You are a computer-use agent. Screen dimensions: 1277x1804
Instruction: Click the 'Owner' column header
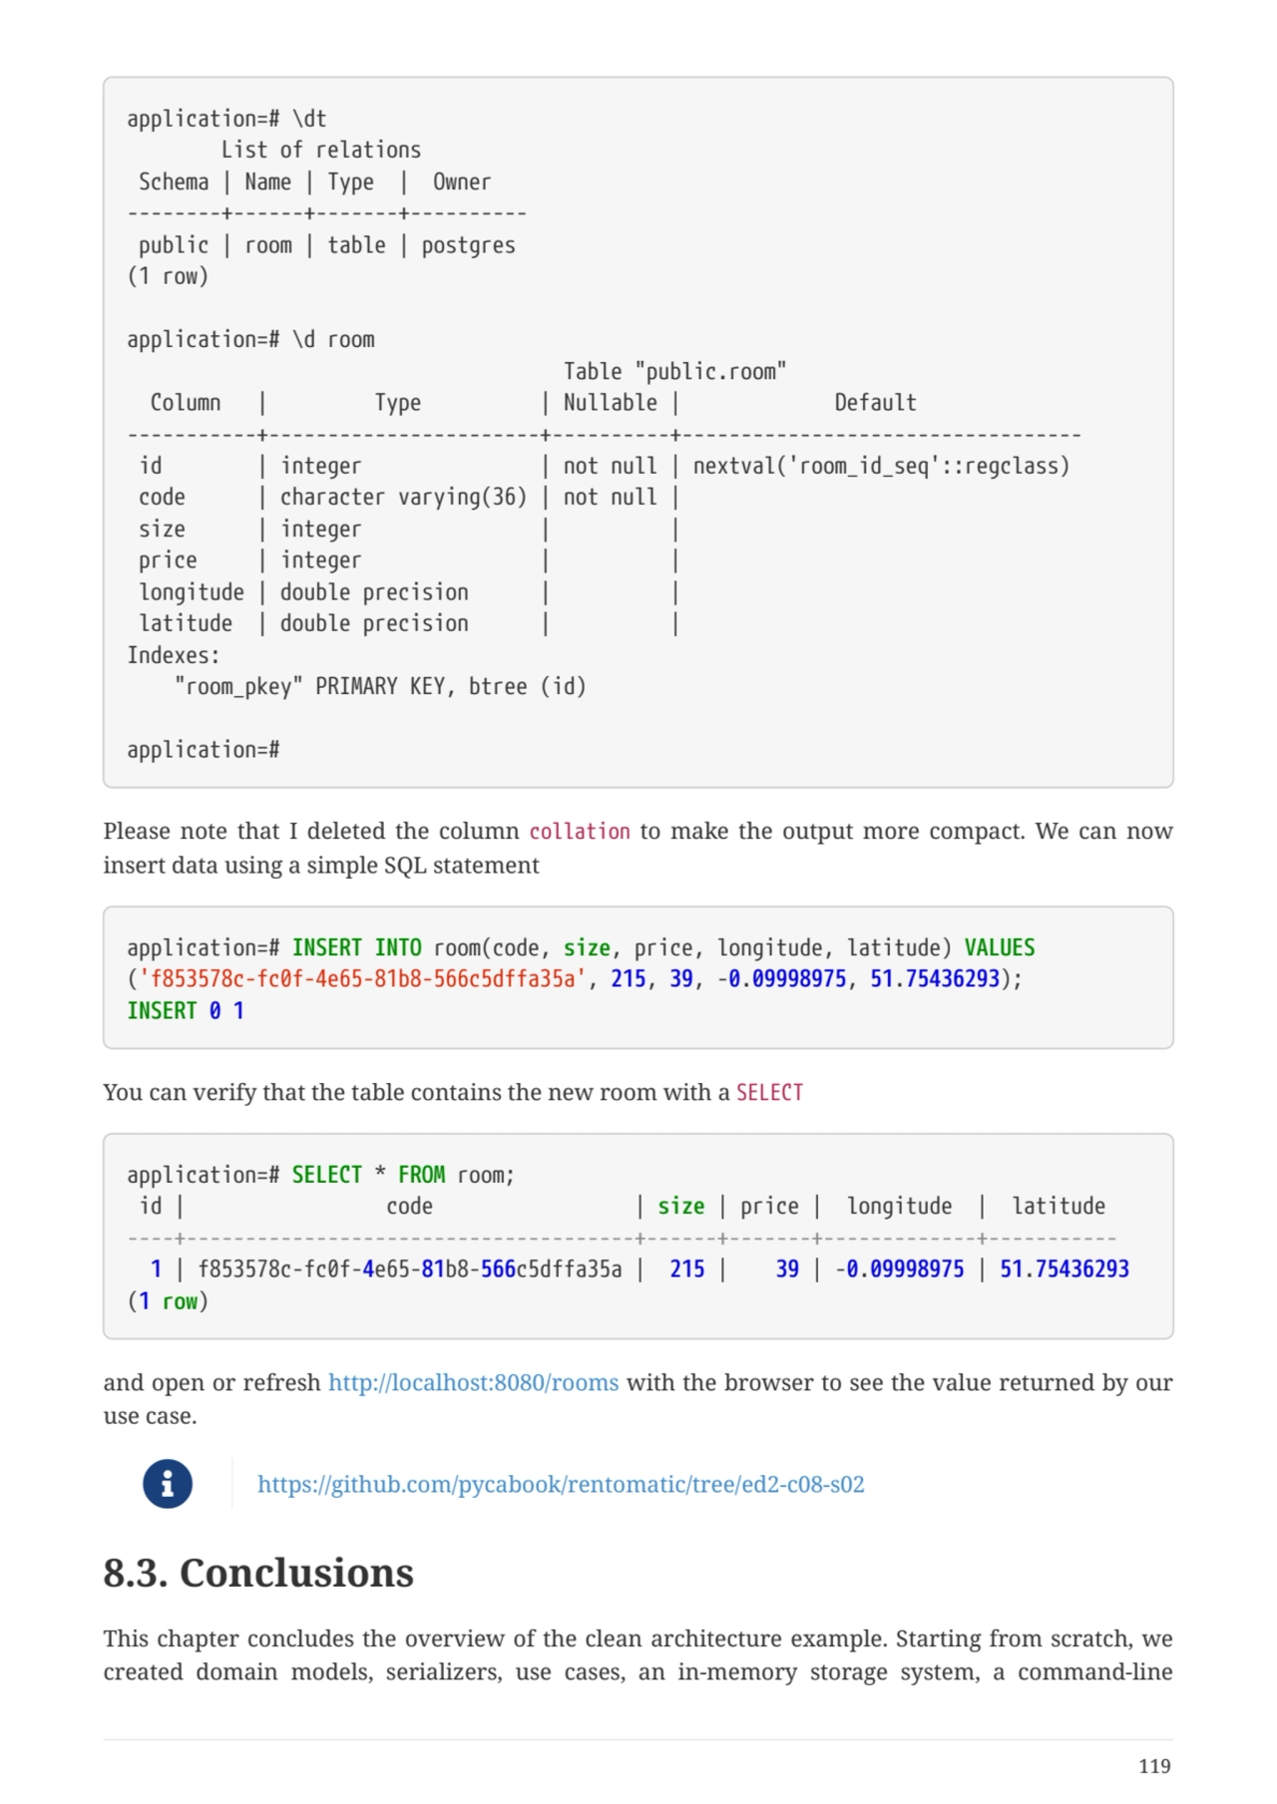point(462,182)
